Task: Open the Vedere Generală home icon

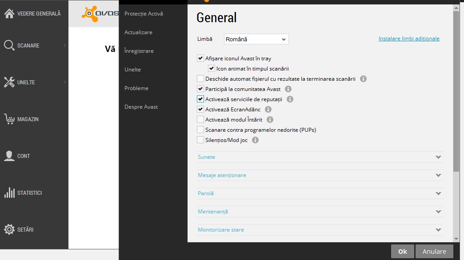Action: (9, 13)
